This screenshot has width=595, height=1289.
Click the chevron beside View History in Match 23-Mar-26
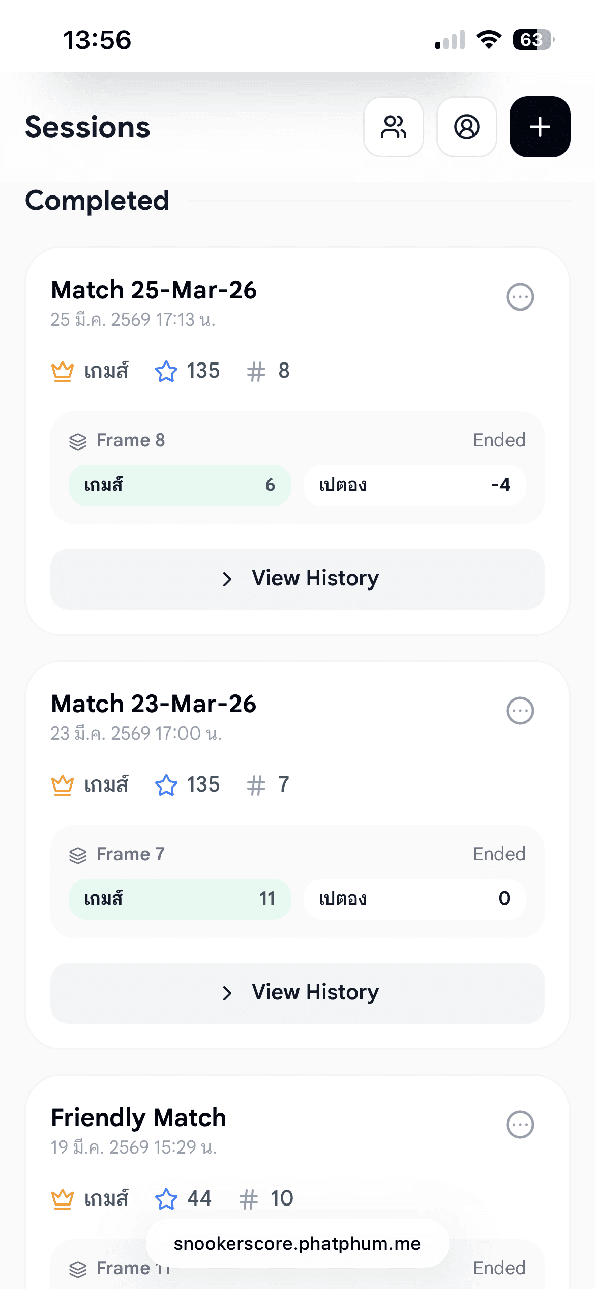(227, 993)
